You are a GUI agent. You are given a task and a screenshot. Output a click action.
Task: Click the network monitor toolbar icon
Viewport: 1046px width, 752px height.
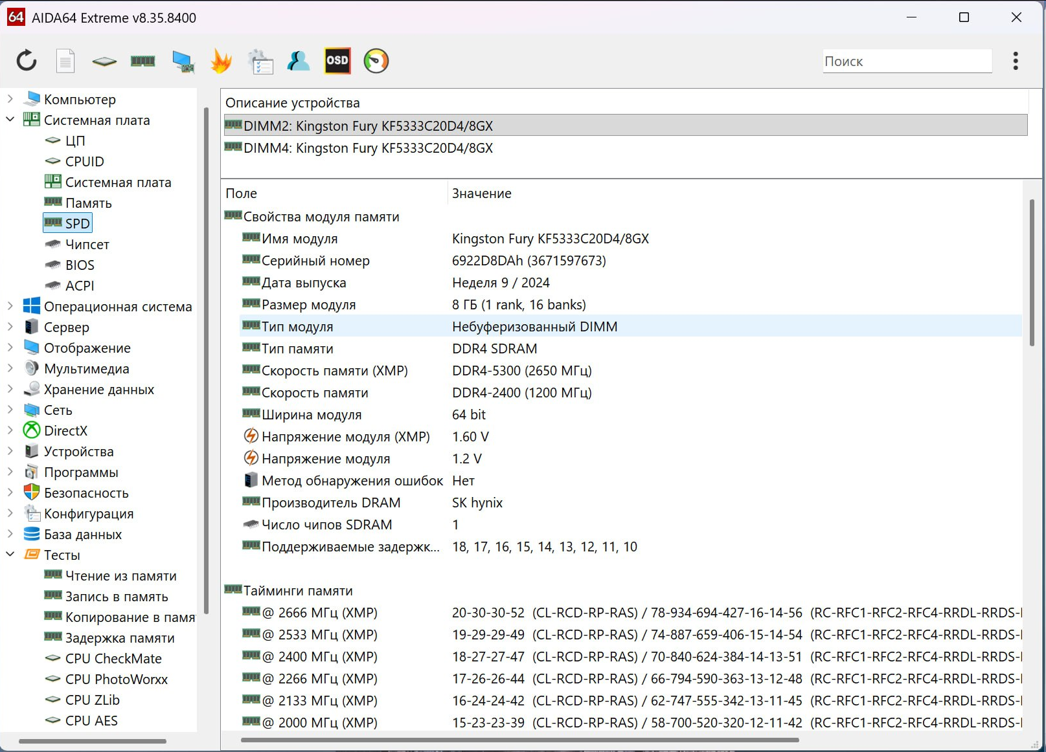[183, 61]
